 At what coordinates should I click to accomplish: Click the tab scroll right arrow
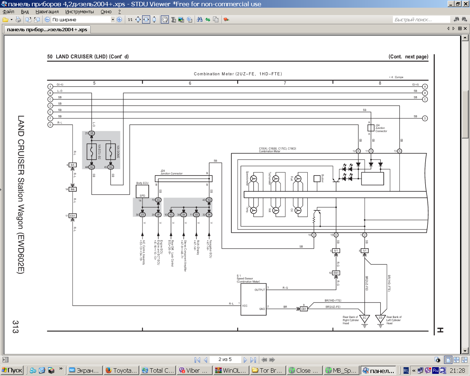453,29
